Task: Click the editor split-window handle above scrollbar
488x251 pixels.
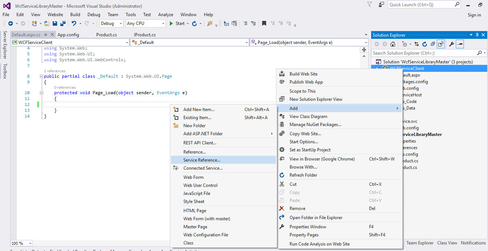Action: 364,49
